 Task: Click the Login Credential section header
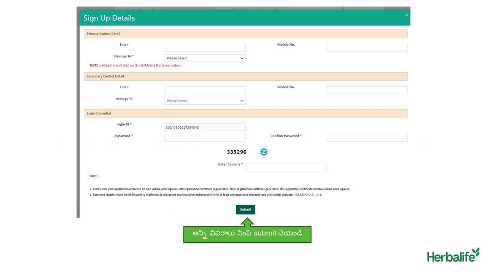tap(245, 113)
